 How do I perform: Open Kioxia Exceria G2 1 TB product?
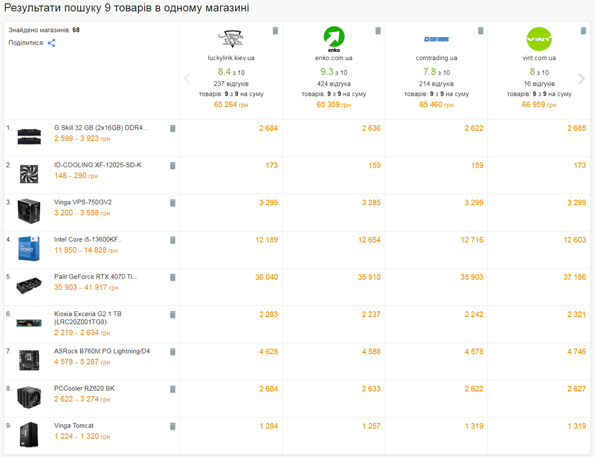coord(87,318)
